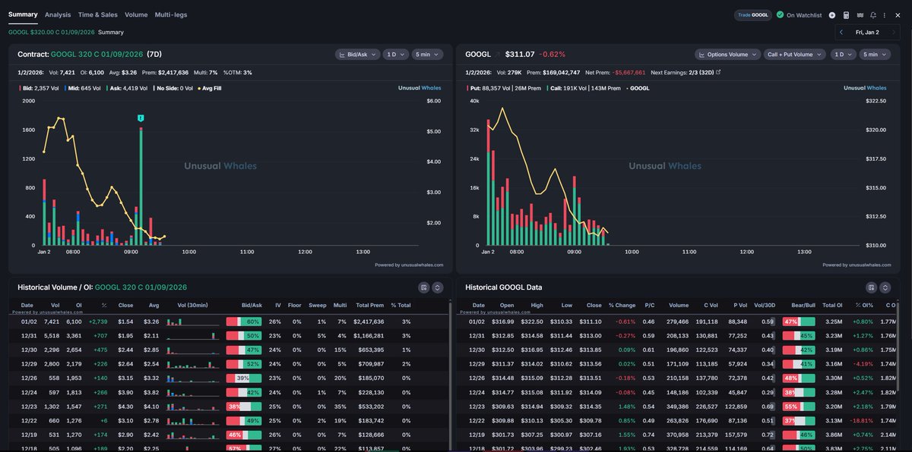The height and width of the screenshot is (452, 912).
Task: Go to next day with right arrow
Action: click(895, 32)
